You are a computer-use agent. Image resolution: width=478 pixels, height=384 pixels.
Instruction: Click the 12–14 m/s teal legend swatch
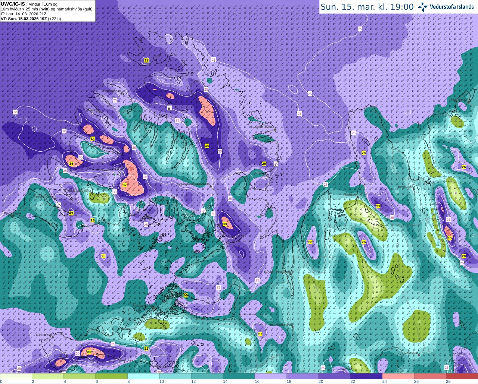click(x=207, y=376)
